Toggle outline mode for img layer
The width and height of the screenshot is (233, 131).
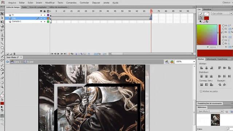pyautogui.click(x=48, y=18)
